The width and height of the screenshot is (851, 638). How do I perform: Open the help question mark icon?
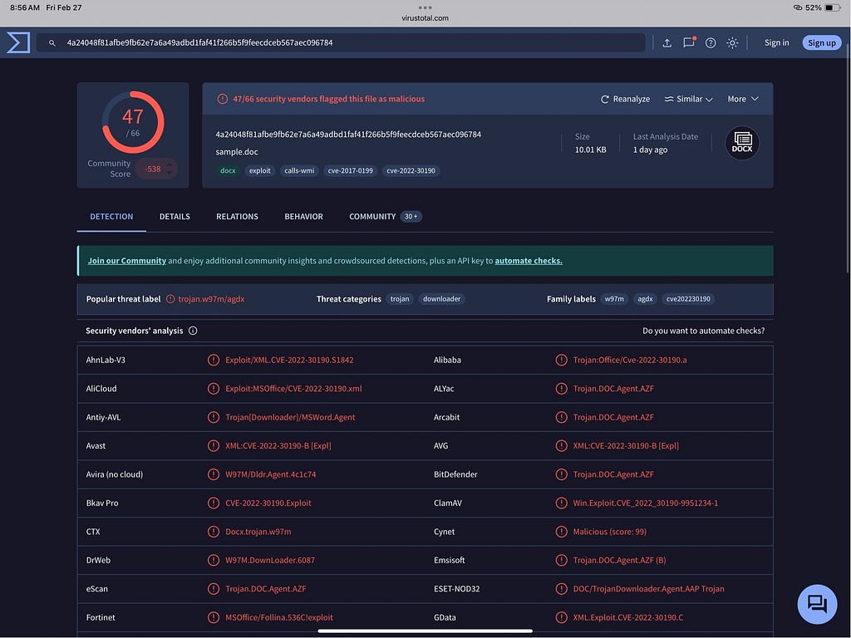tap(711, 43)
